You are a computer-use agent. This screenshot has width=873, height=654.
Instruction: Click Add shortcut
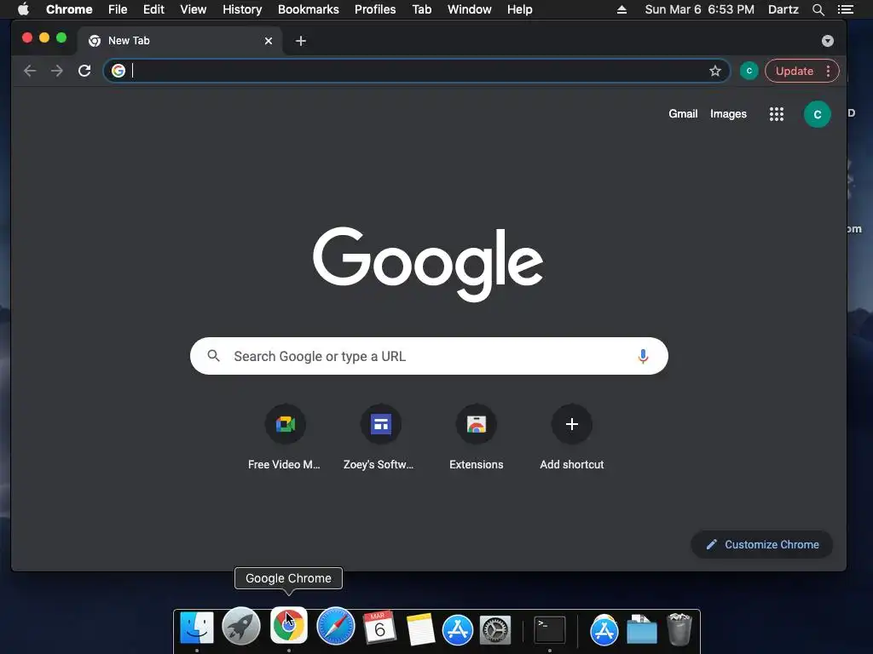click(x=571, y=437)
